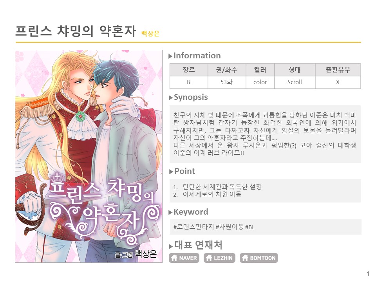Click the 권/화수 column header

coord(227,70)
